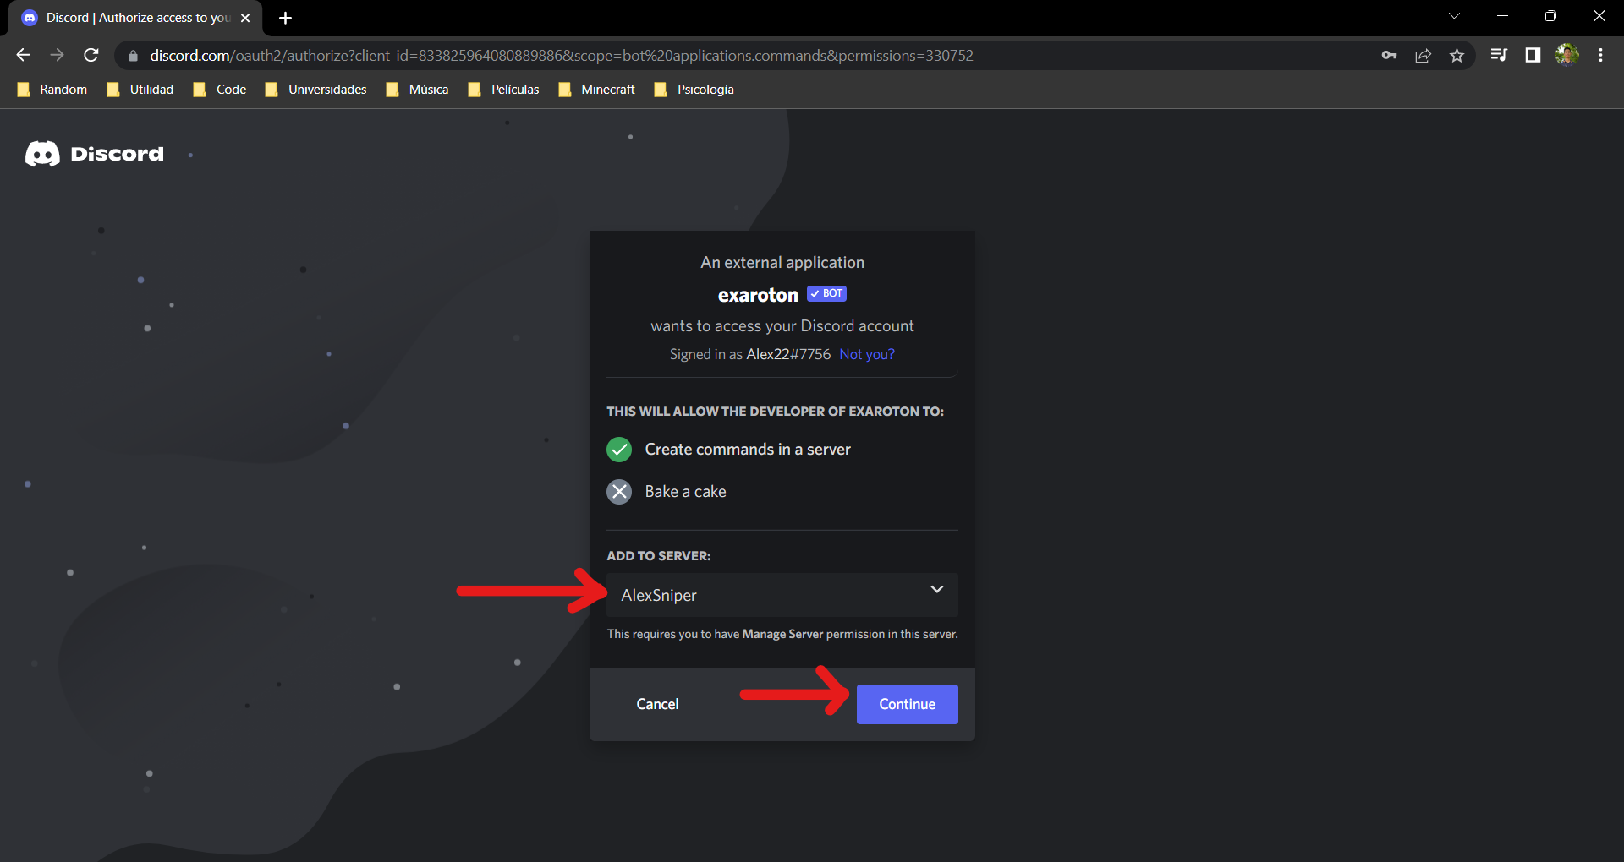Click the Not you? link
This screenshot has width=1624, height=862.
point(866,354)
